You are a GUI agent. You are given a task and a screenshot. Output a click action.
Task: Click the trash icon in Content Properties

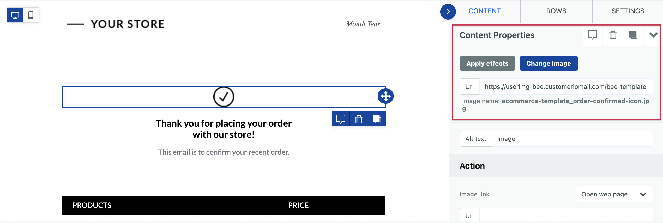tap(613, 35)
